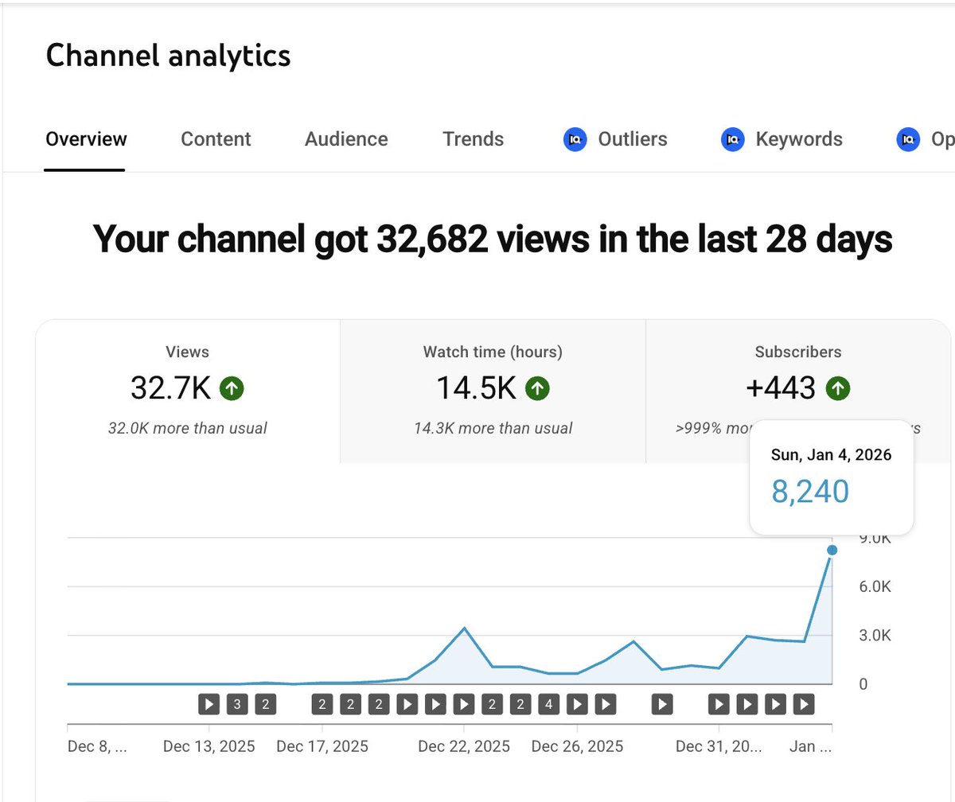Open the video marker labeled 3
Viewport: 955px width, 802px height.
(x=237, y=704)
